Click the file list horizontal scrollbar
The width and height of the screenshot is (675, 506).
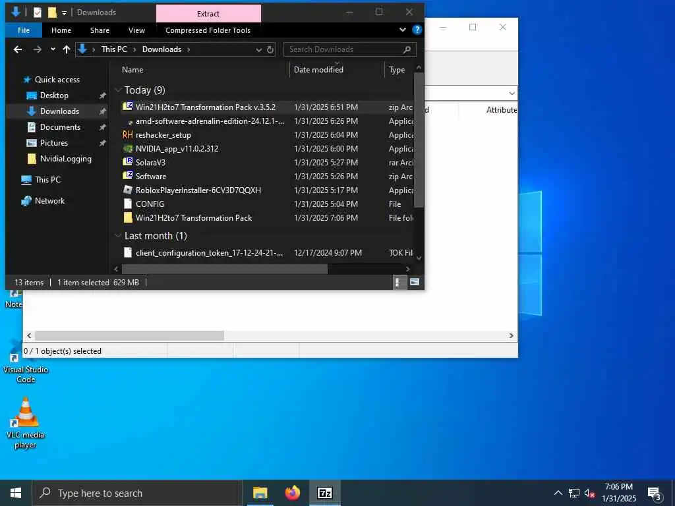(225, 269)
